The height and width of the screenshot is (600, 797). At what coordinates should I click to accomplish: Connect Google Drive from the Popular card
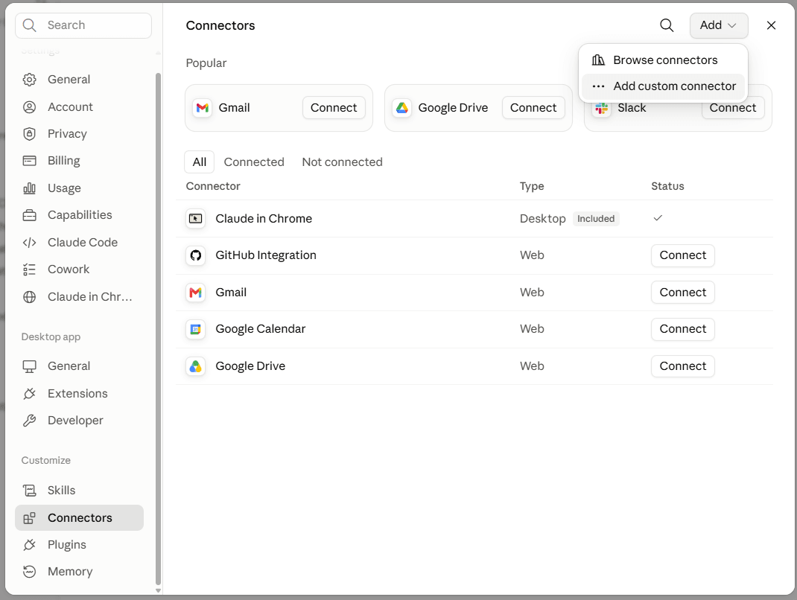pyautogui.click(x=533, y=108)
